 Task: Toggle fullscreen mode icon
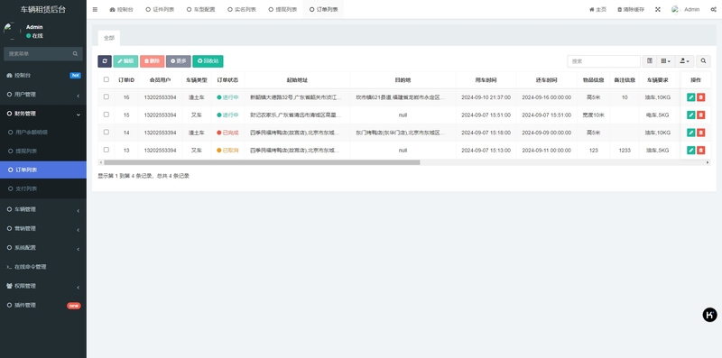pyautogui.click(x=658, y=9)
